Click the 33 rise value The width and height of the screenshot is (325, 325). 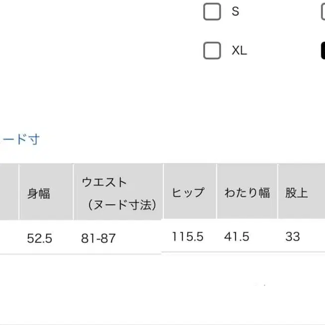point(293,237)
